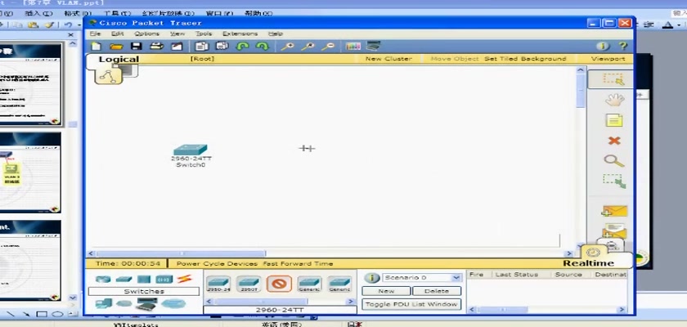
Task: Select first PowerPoint slide thumbnail
Action: [30, 84]
